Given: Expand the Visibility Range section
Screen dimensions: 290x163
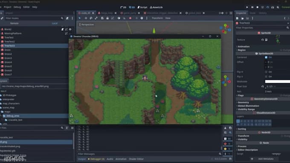Looking at the screenshot, I should [x=246, y=109].
